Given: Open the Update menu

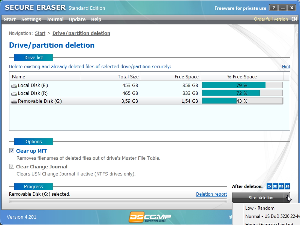Looking at the screenshot, I should pos(77,19).
